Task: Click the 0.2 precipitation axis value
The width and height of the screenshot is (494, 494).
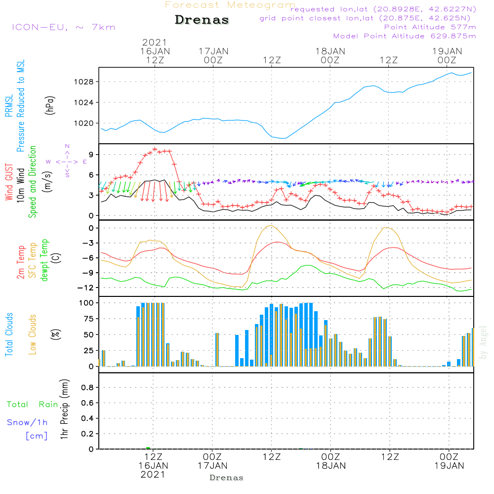Action: pyautogui.click(x=87, y=434)
